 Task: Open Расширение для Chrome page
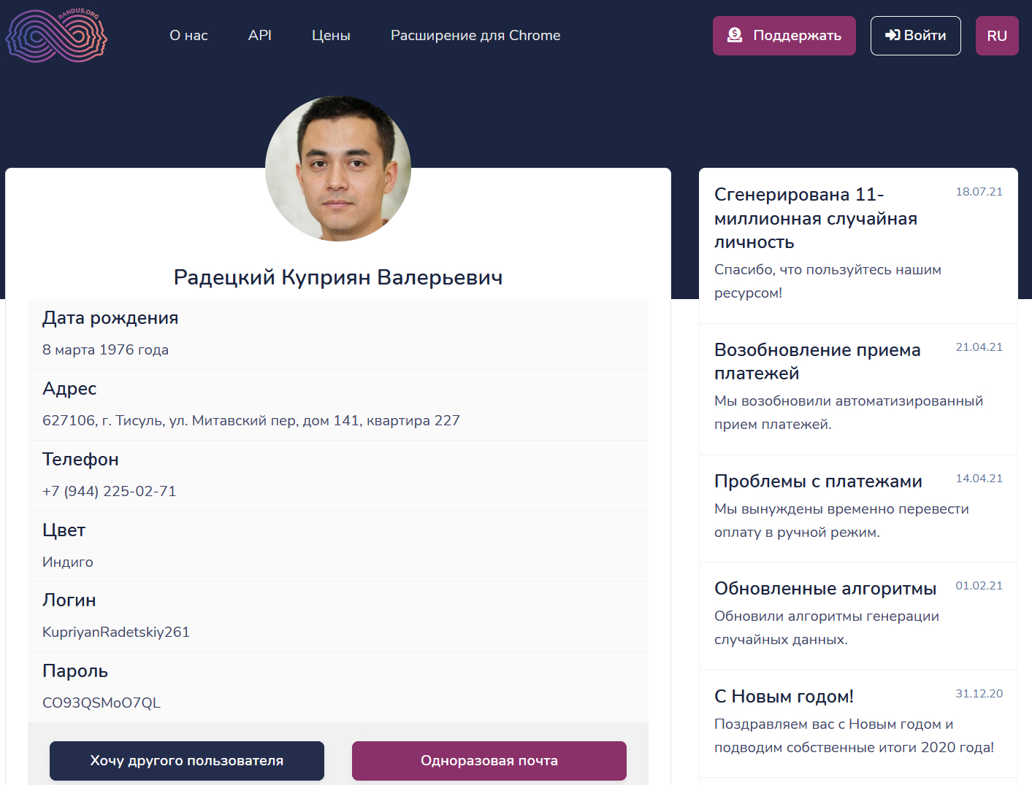475,35
